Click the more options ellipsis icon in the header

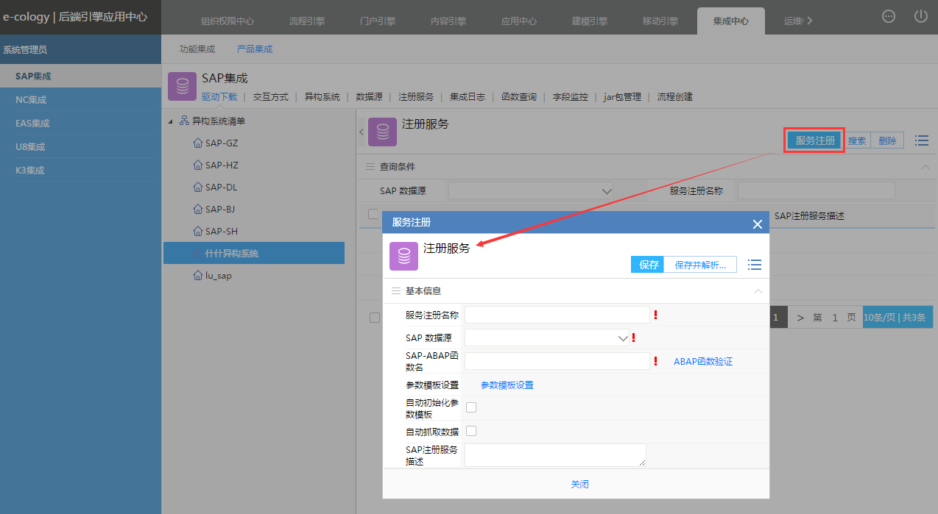pyautogui.click(x=889, y=16)
